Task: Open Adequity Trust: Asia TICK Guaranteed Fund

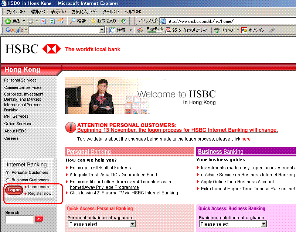Action: click(x=113, y=175)
